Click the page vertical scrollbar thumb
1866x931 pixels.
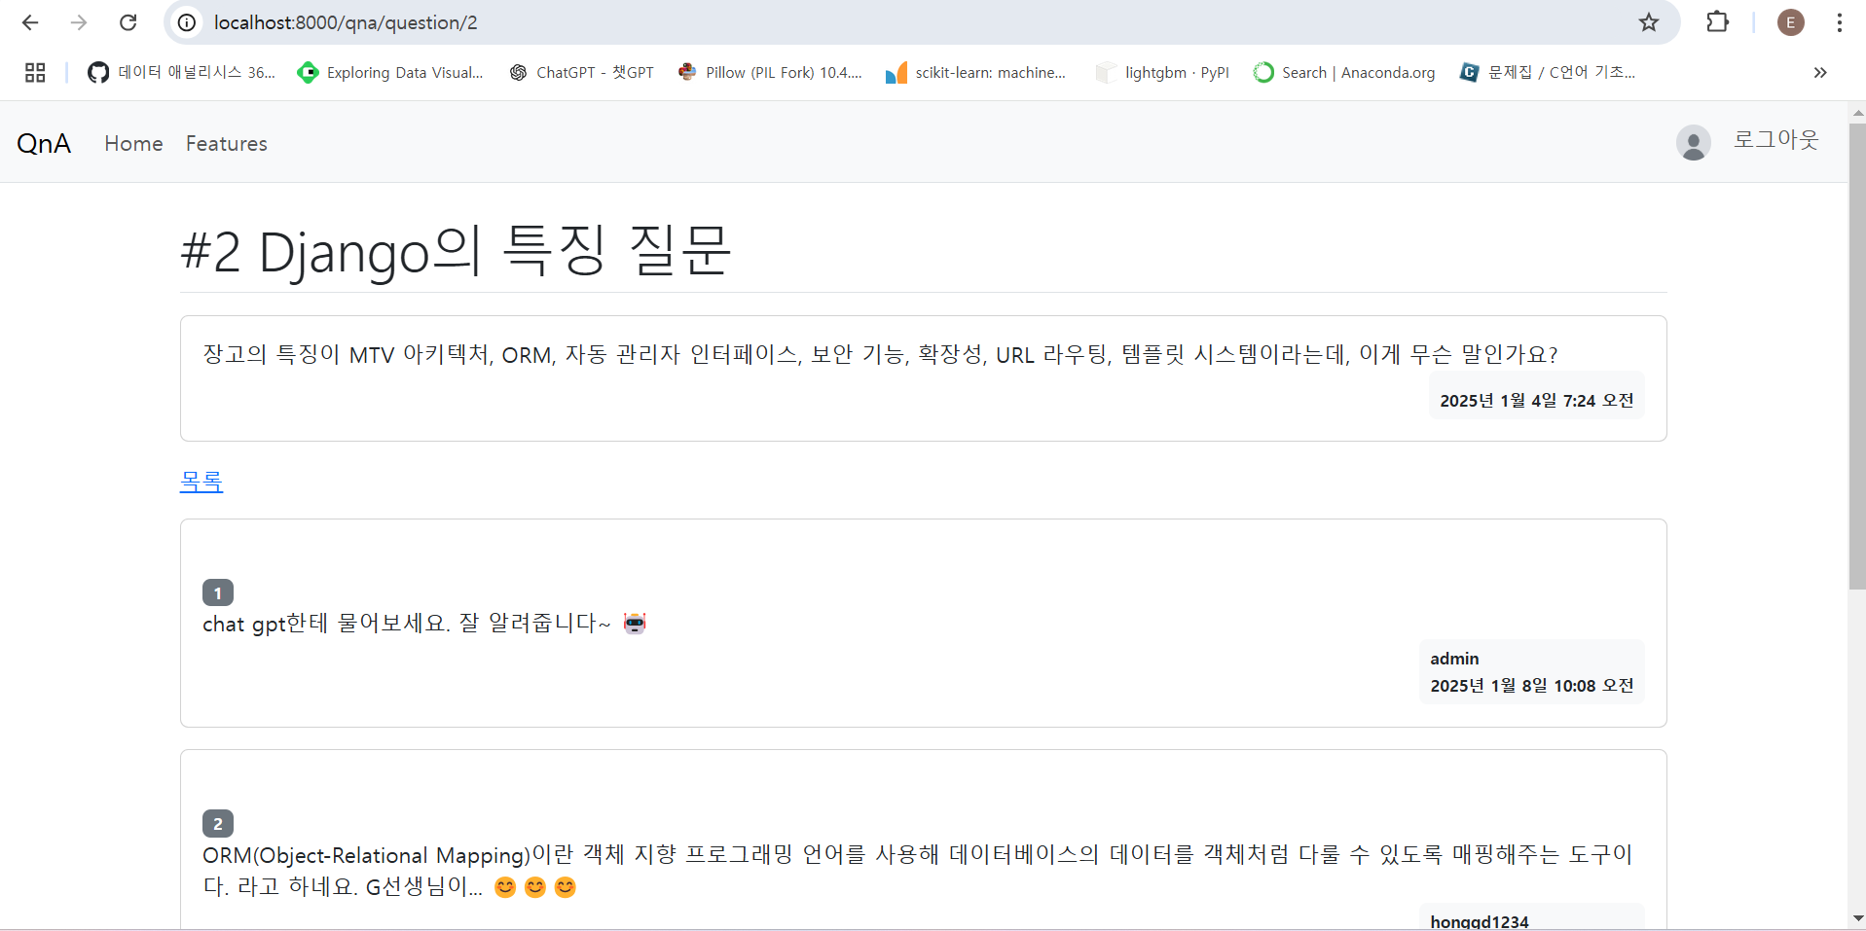(1857, 355)
